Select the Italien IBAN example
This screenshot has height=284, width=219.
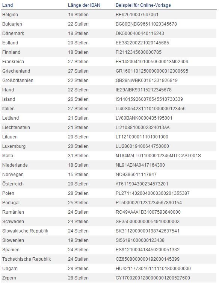click(151, 109)
